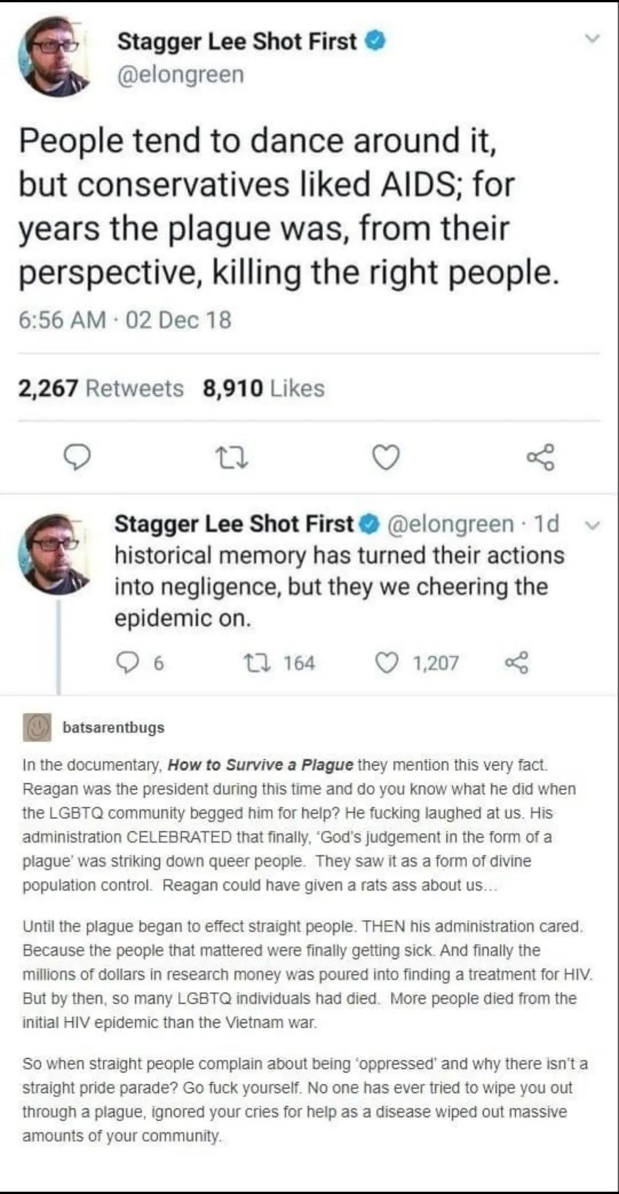
Task: Retweet the main 'conservatives liked AIDS' tweet
Action: [x=232, y=458]
